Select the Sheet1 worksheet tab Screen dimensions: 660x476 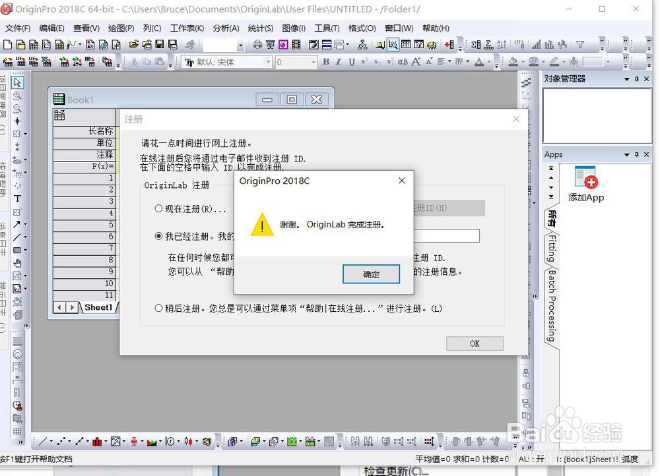[x=98, y=307]
